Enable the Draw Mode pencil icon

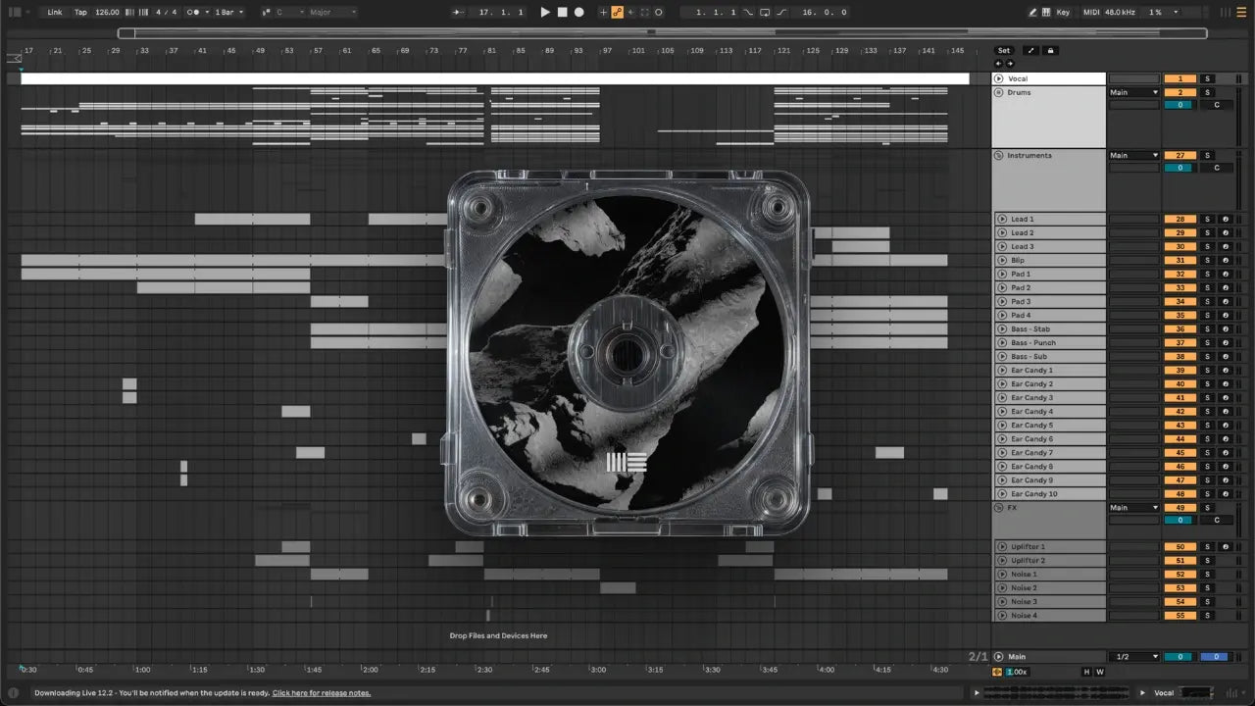(1032, 12)
